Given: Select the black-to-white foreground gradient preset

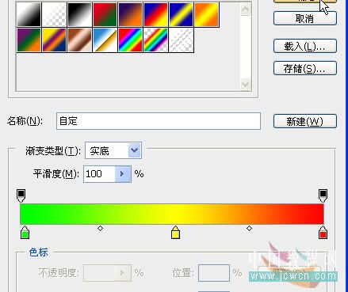Looking at the screenshot, I should pyautogui.click(x=29, y=14).
